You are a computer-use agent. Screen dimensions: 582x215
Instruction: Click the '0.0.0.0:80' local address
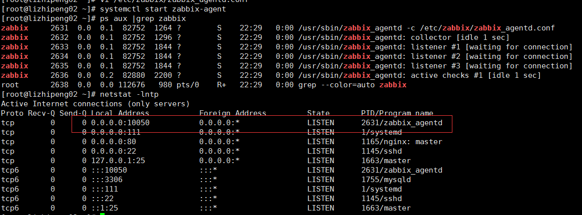(114, 141)
